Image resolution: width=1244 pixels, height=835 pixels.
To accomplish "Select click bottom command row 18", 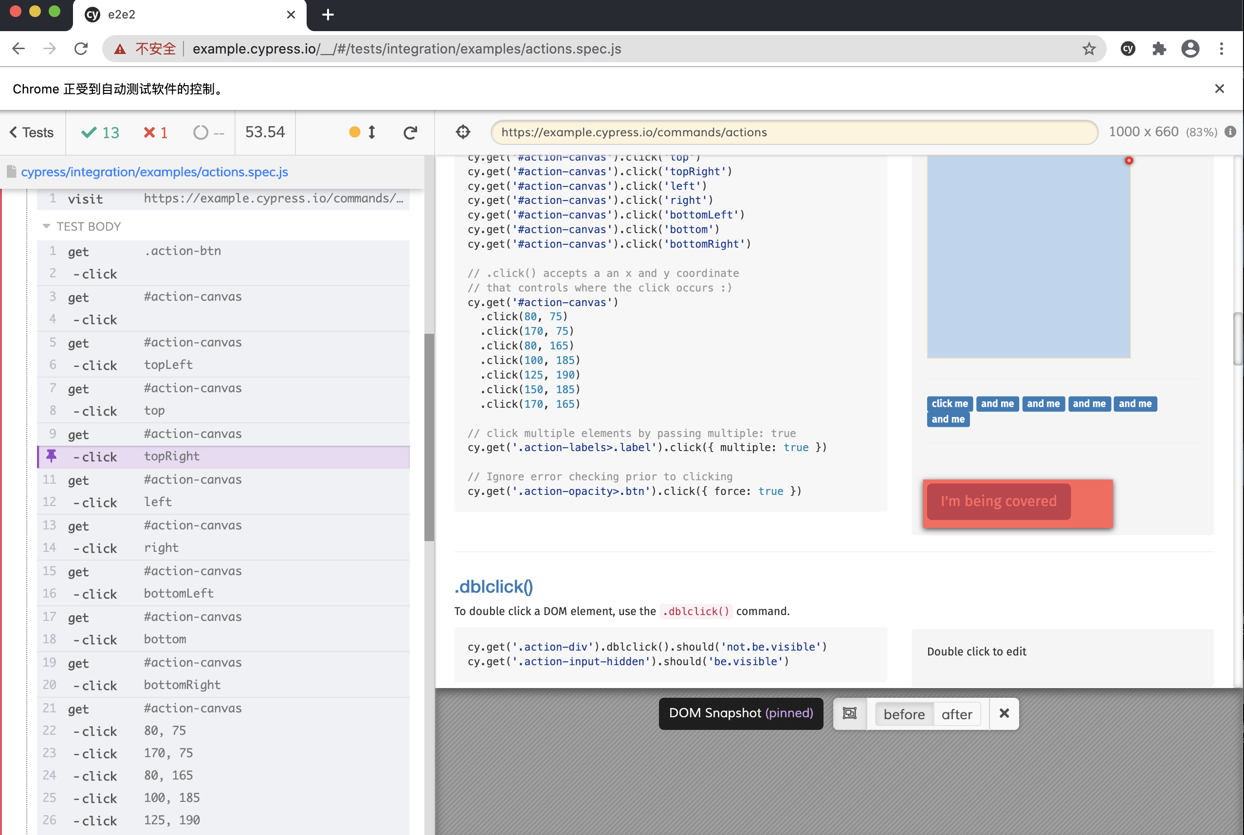I will point(224,639).
